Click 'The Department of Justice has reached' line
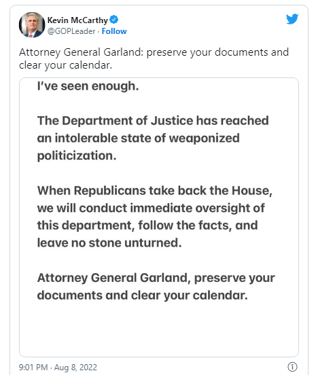Image resolution: width=318 pixels, height=375 pixels. pyautogui.click(x=153, y=120)
